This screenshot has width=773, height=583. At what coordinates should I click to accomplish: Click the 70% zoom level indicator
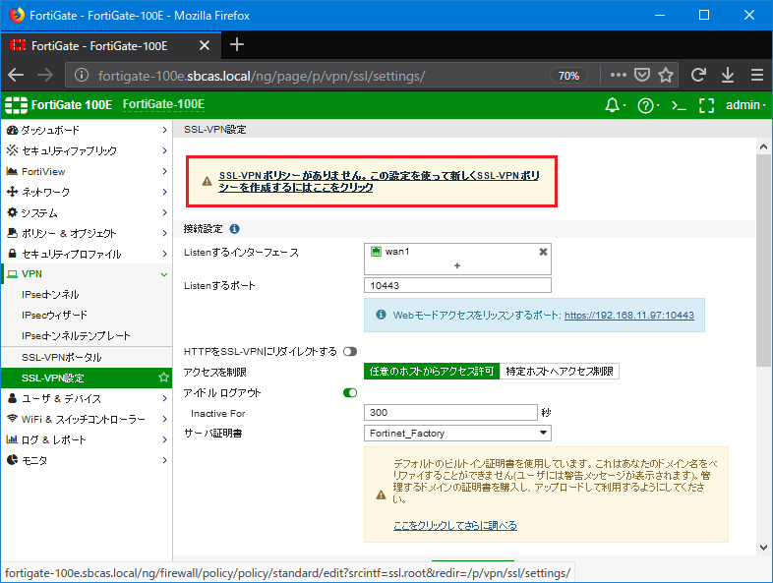pos(568,76)
